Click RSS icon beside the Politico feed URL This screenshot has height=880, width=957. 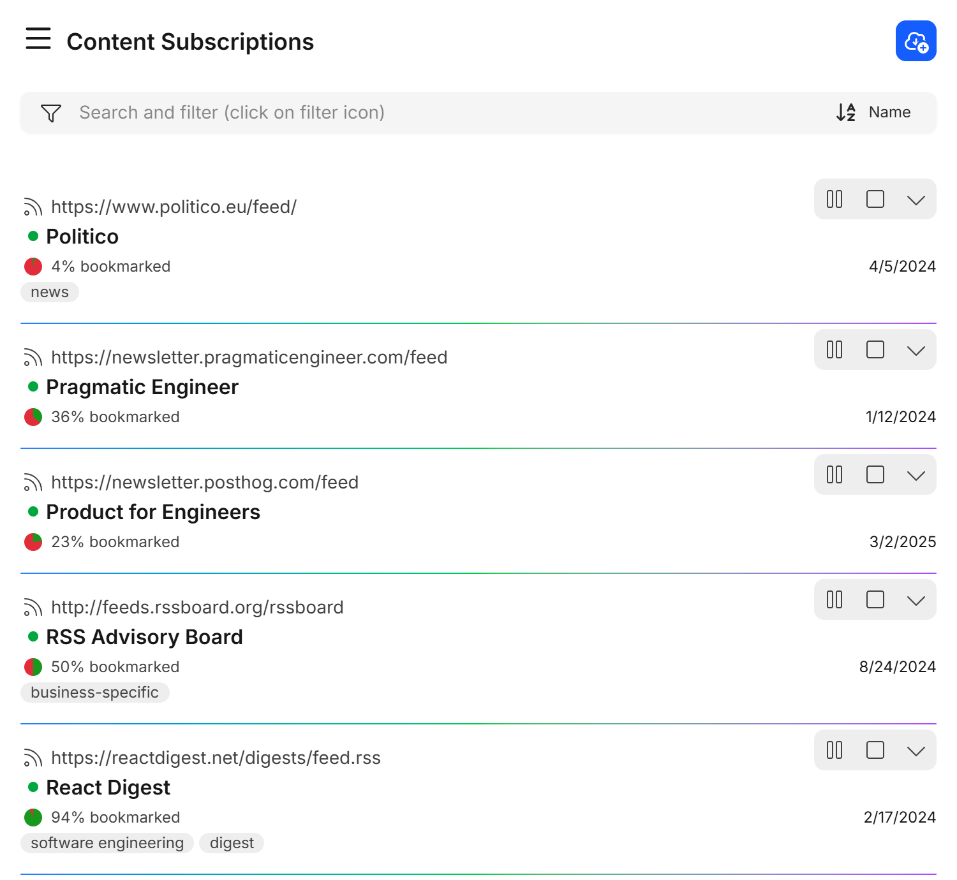point(33,207)
